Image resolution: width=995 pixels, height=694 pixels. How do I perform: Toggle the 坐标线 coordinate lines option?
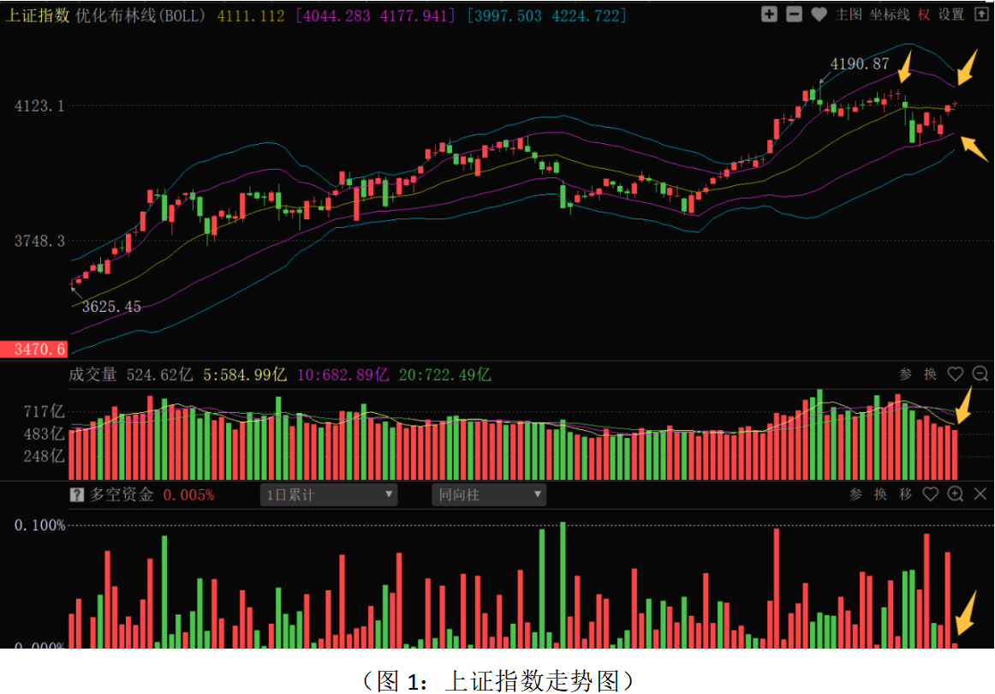coord(890,15)
